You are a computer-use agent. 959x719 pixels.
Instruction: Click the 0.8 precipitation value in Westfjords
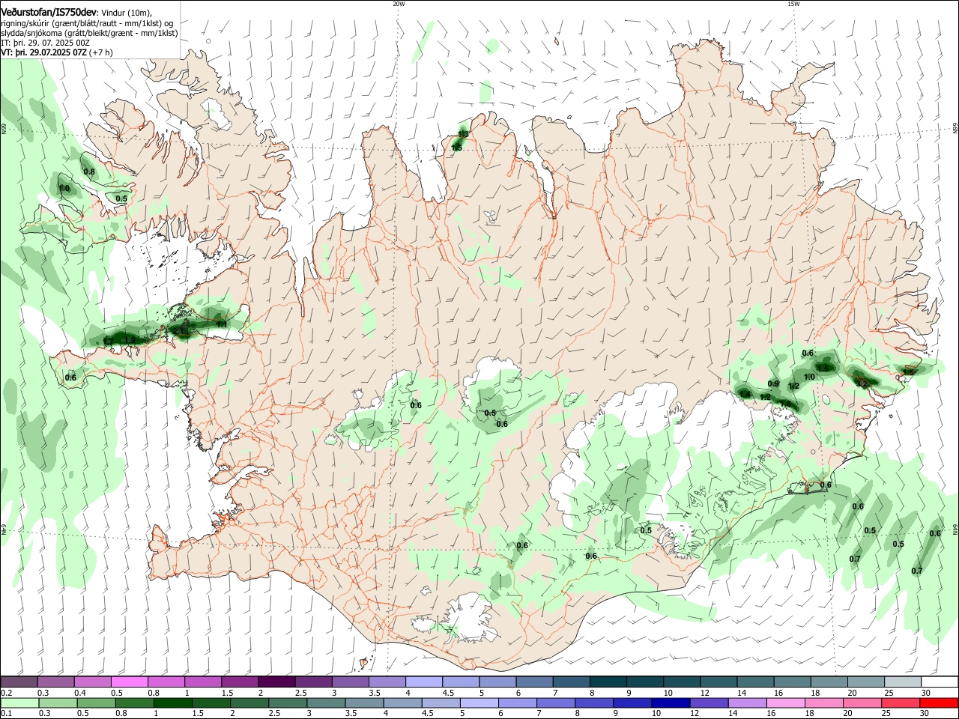pos(89,172)
